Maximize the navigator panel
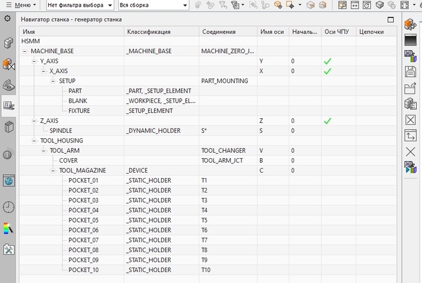 391,20
